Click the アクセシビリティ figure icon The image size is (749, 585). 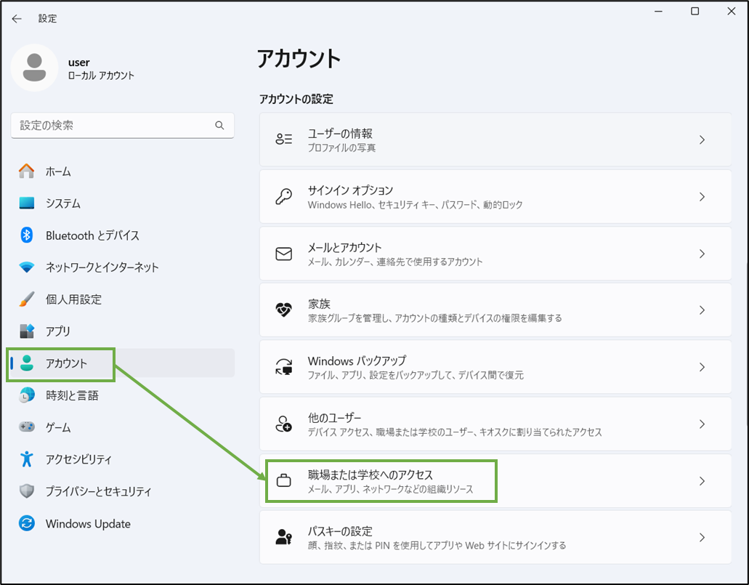[x=27, y=459]
